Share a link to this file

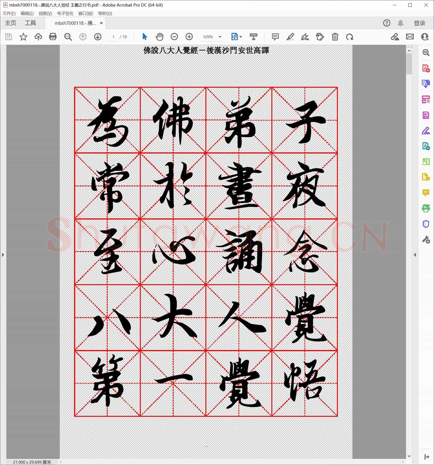395,37
